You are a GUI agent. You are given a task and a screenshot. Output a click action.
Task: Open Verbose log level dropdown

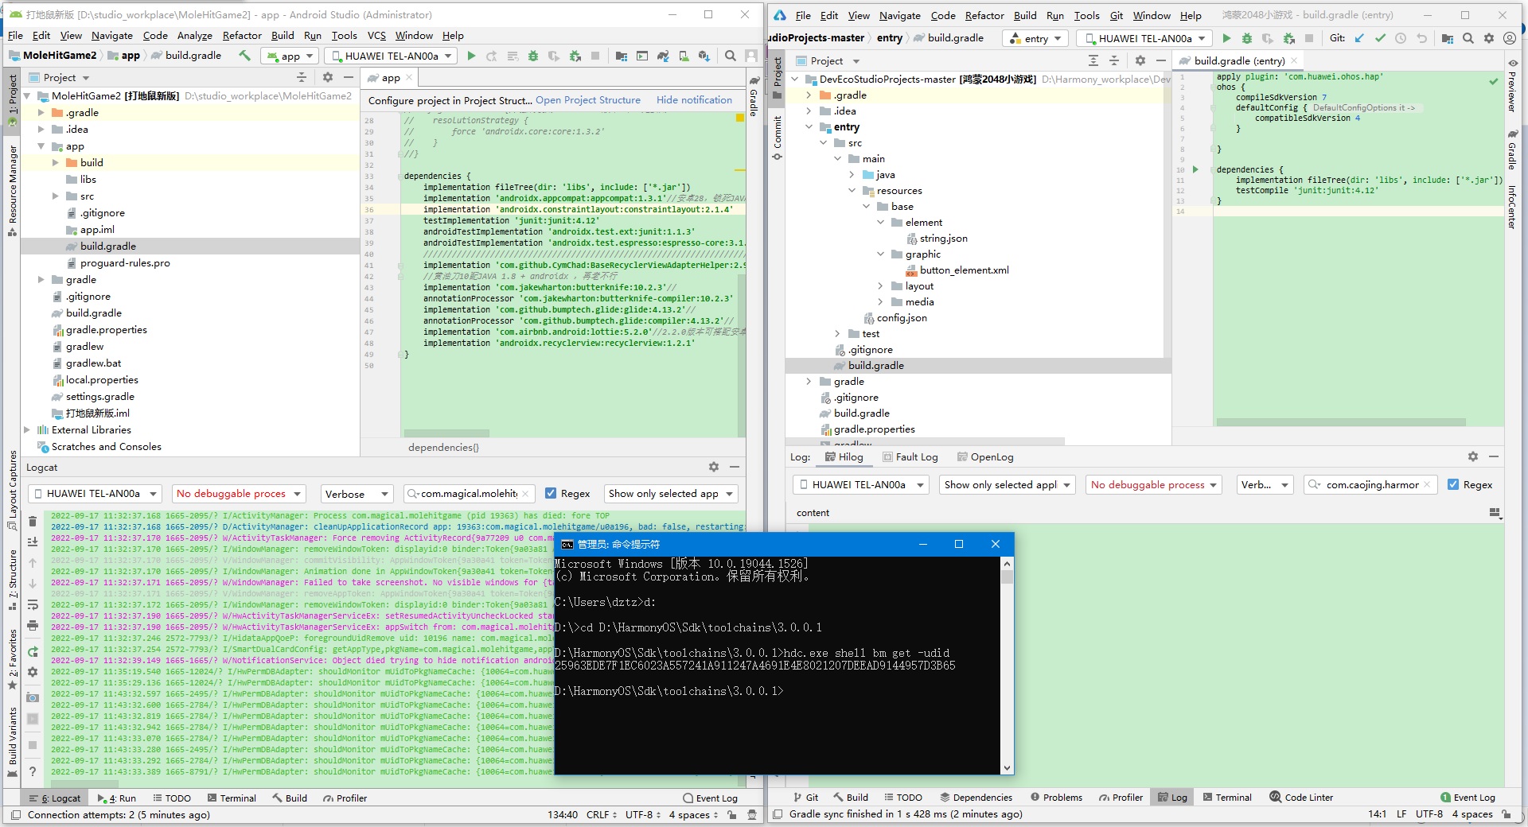point(357,494)
